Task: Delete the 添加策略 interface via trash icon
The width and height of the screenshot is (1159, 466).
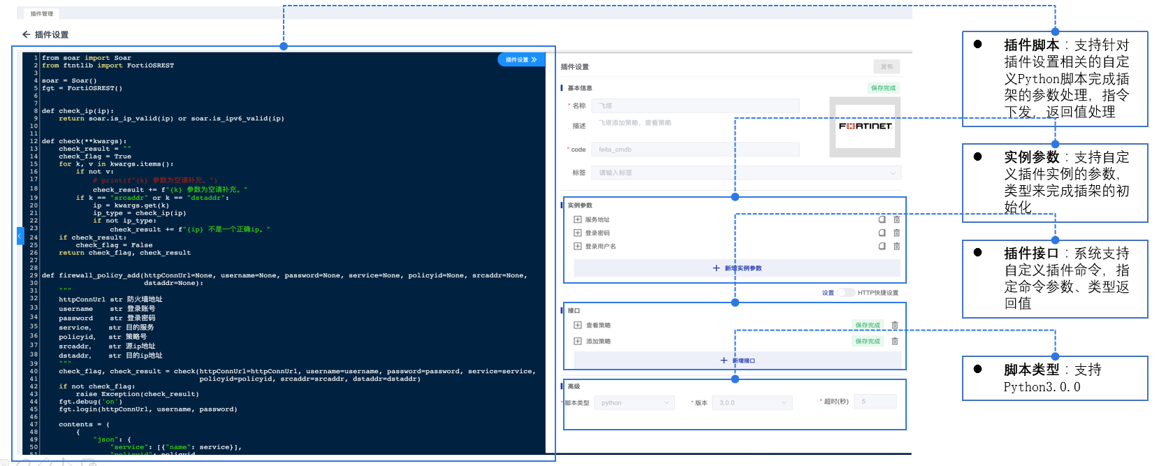Action: coord(894,341)
